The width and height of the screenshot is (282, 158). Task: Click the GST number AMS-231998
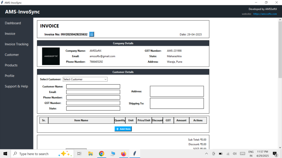174,51
